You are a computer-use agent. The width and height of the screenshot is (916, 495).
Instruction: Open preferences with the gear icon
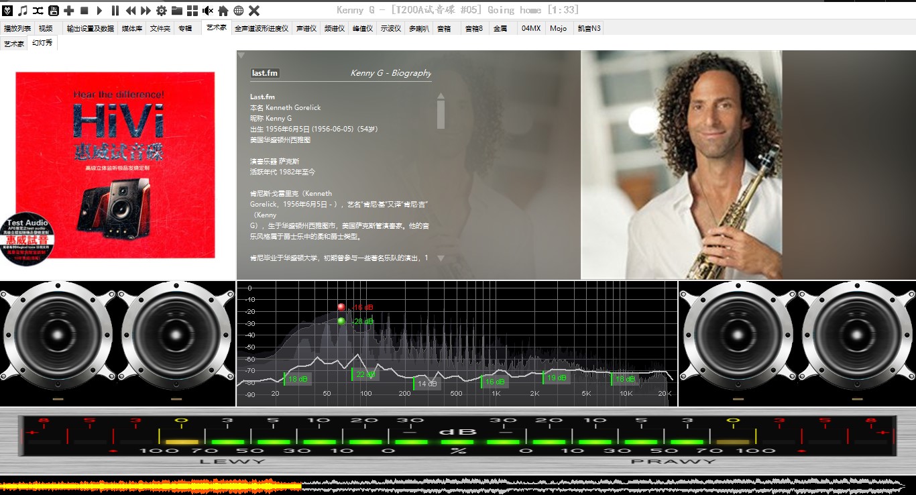pos(162,10)
